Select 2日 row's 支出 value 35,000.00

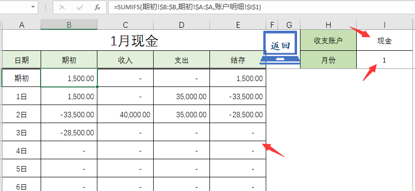pyautogui.click(x=182, y=114)
